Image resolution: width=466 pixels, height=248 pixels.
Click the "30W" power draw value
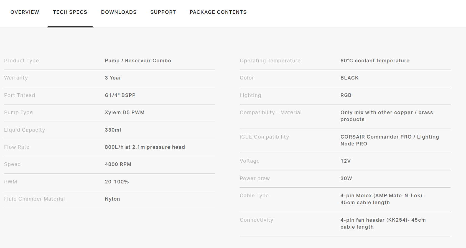click(x=346, y=178)
